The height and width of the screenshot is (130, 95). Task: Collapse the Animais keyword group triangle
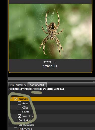click(11, 98)
